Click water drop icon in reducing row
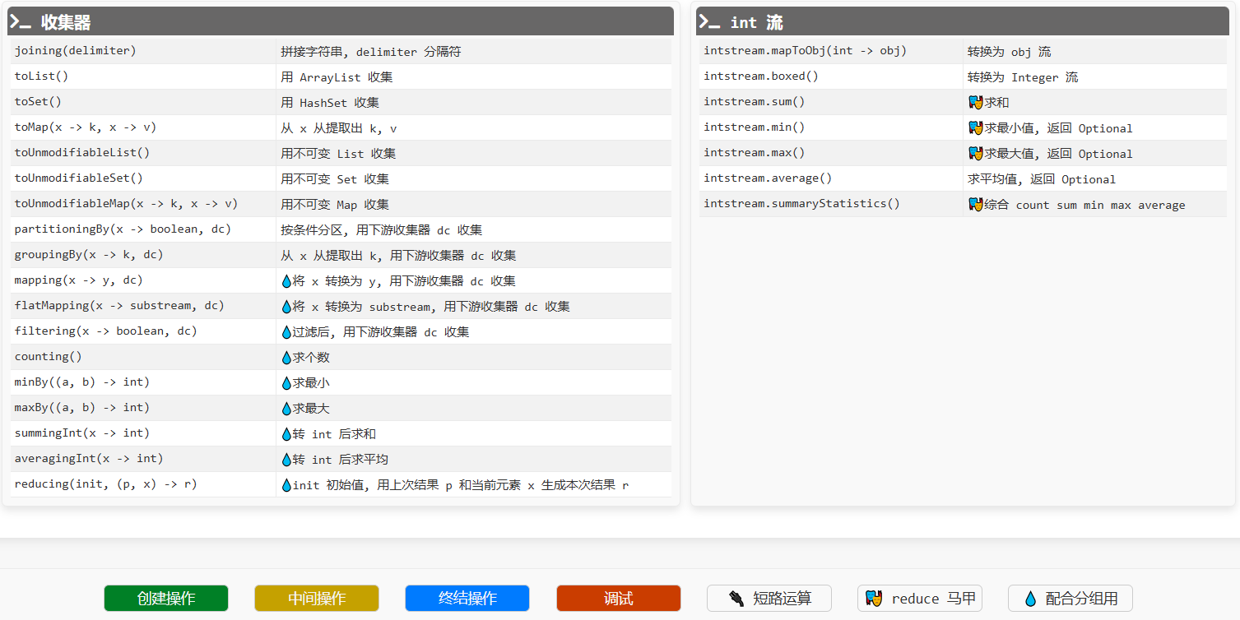Image resolution: width=1240 pixels, height=620 pixels. click(x=286, y=485)
